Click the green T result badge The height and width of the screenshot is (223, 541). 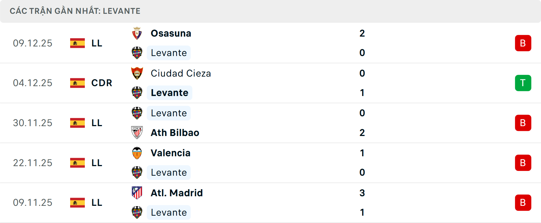click(523, 83)
